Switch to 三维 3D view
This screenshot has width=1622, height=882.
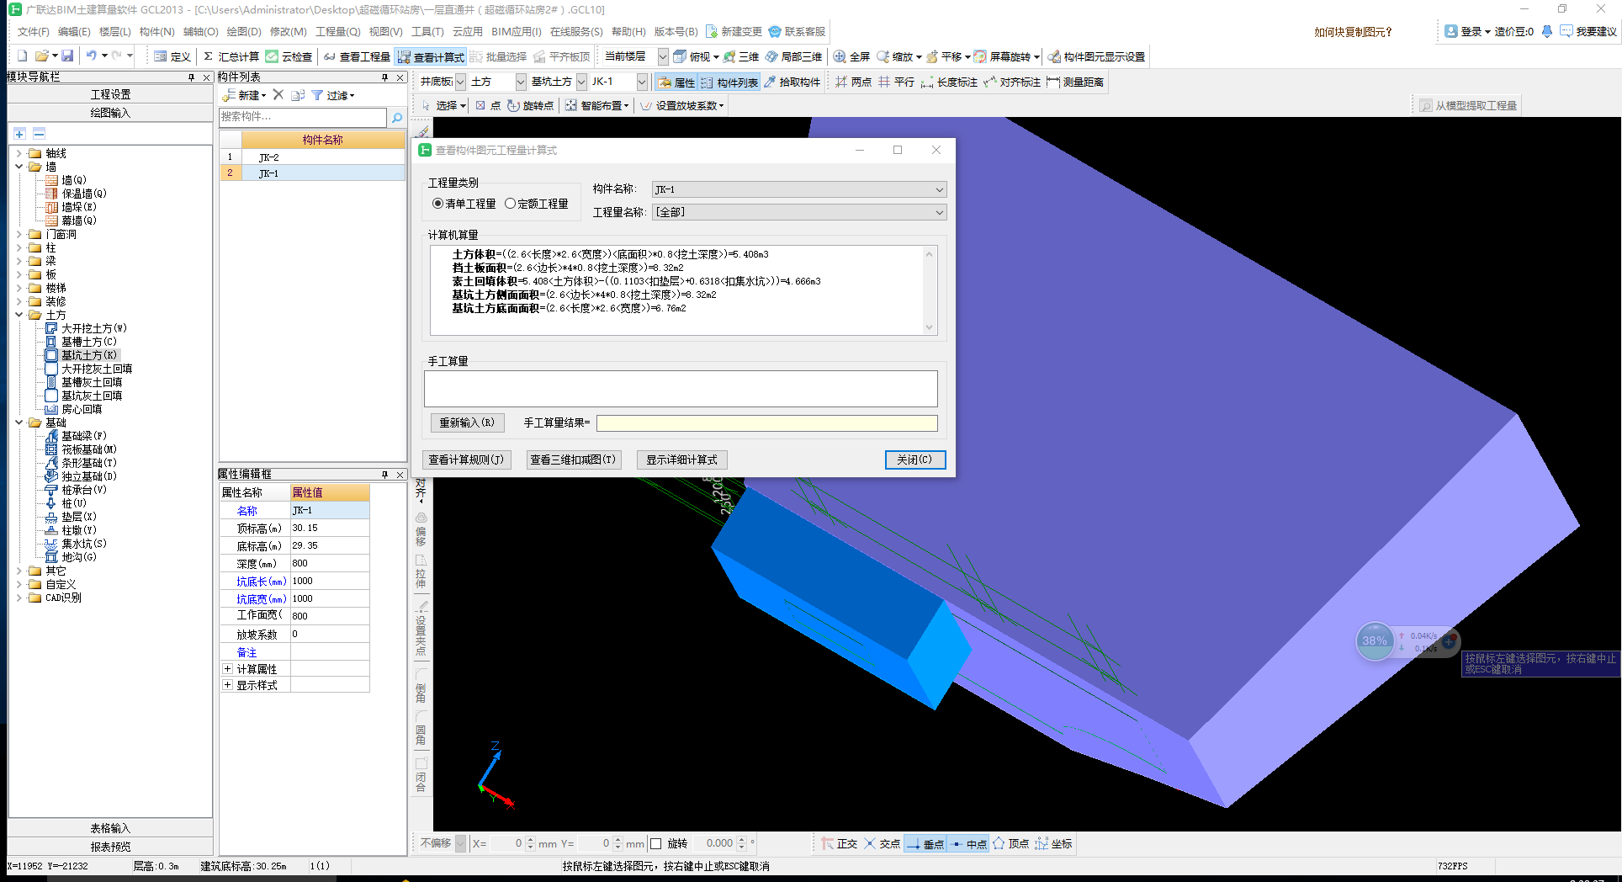point(741,56)
